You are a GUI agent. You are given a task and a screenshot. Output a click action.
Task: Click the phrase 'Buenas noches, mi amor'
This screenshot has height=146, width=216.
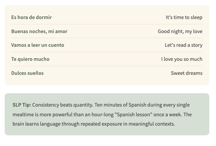[x=39, y=31]
